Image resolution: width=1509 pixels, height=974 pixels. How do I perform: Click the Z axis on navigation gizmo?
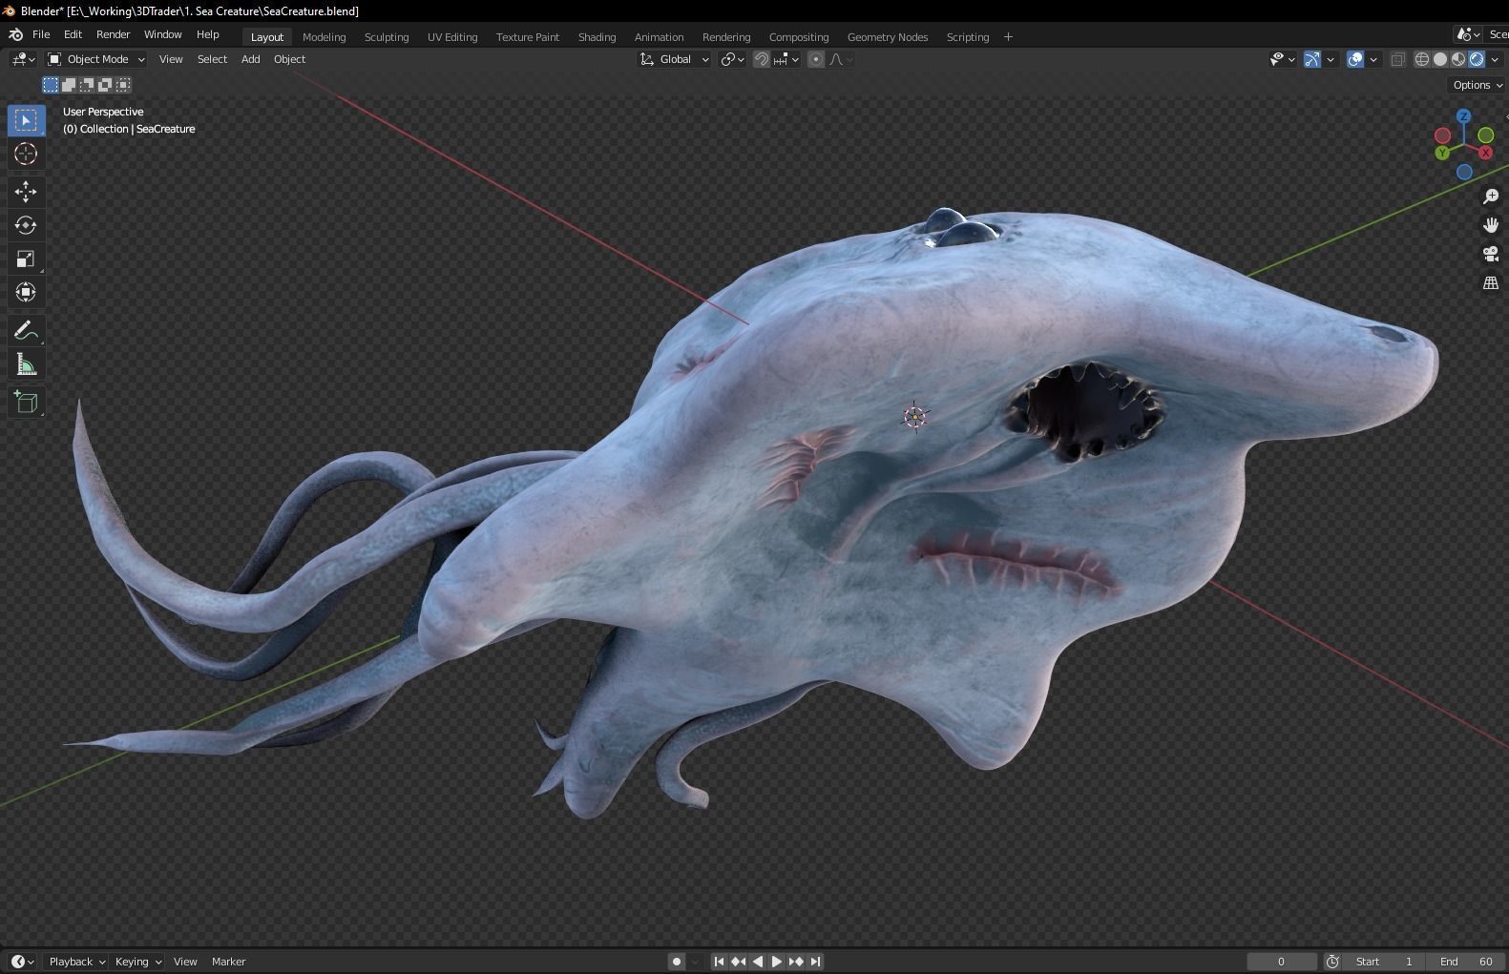[1464, 116]
